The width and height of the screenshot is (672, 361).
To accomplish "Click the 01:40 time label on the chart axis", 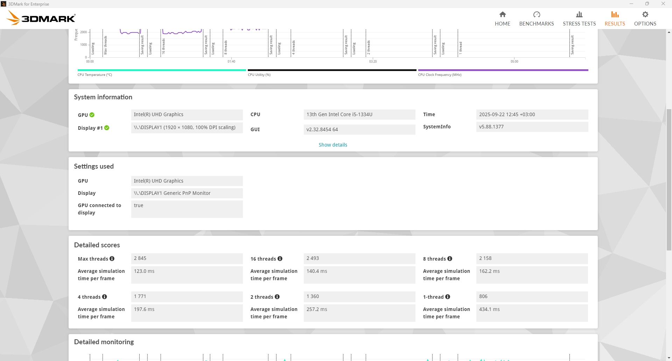I will pos(231,62).
